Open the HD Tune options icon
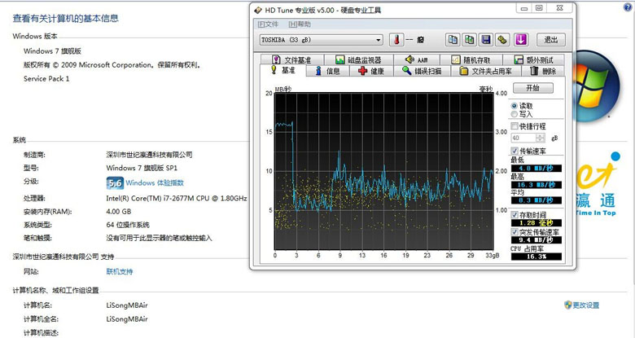Screen dimensions: 635x338 pos(502,40)
